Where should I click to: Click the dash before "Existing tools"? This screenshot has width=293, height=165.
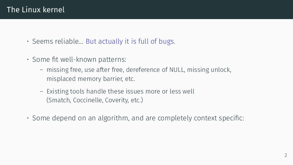(x=41, y=92)
